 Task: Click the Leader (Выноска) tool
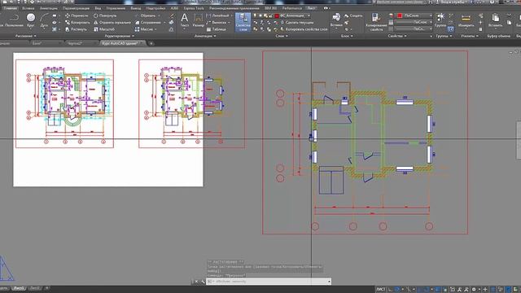[217, 22]
